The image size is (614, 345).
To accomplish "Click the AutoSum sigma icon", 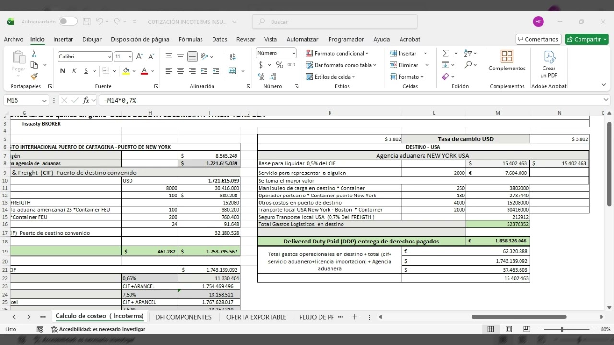I will (x=445, y=53).
